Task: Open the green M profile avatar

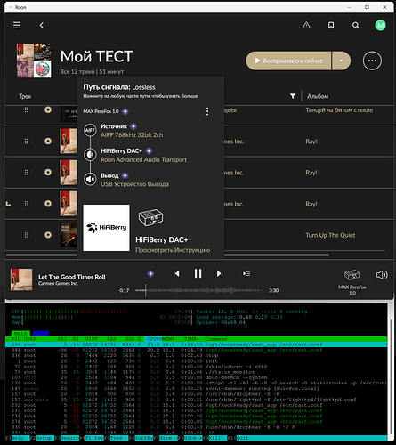Action: coord(380,26)
